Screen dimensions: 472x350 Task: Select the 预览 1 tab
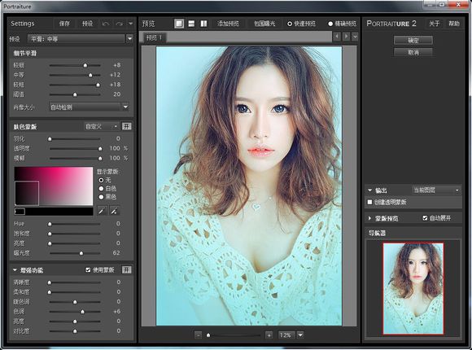(154, 37)
